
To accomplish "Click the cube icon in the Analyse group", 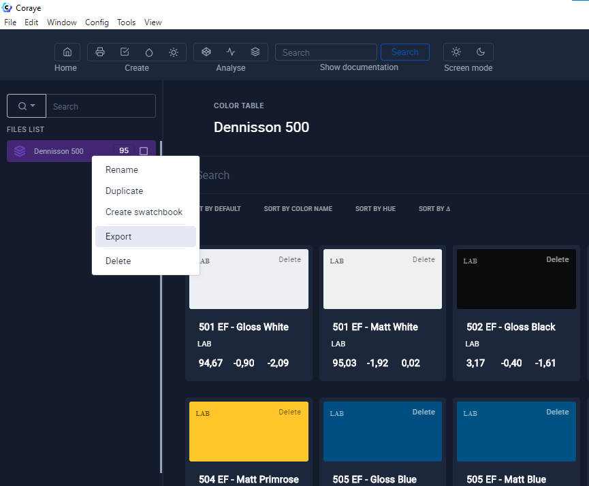I will coord(206,52).
